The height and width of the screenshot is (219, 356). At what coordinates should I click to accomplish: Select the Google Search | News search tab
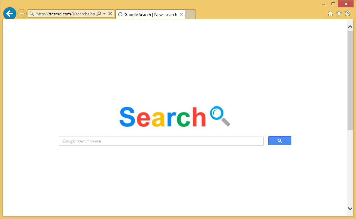coord(150,15)
